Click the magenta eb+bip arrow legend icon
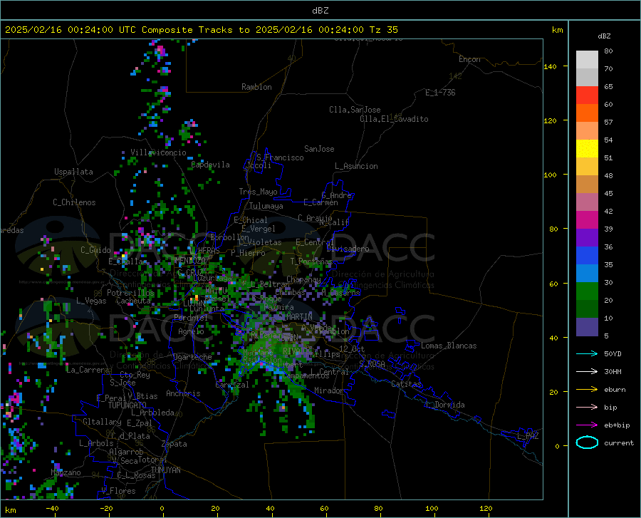Image resolution: width=641 pixels, height=518 pixels. coord(587,425)
